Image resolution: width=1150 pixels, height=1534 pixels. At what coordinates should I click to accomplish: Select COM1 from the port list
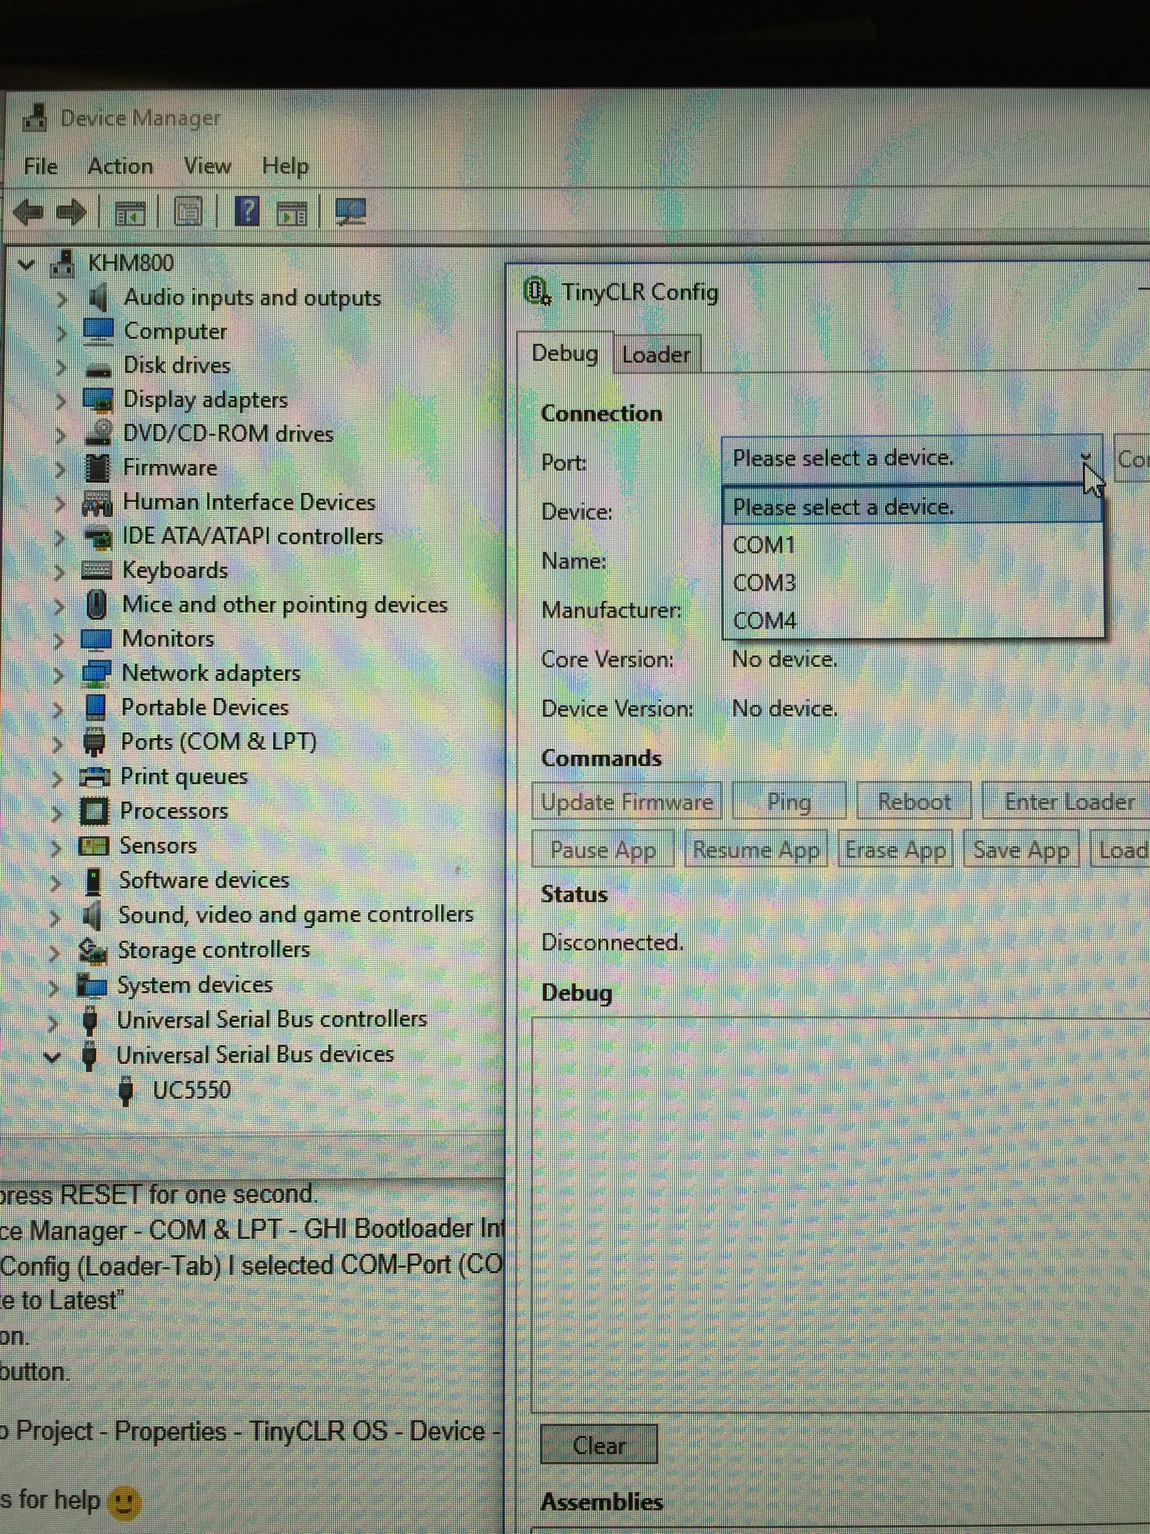click(912, 545)
